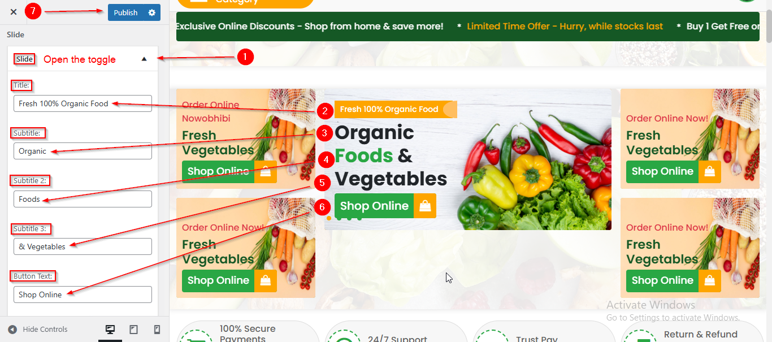Click the Subtitle field containing Organic

[83, 151]
